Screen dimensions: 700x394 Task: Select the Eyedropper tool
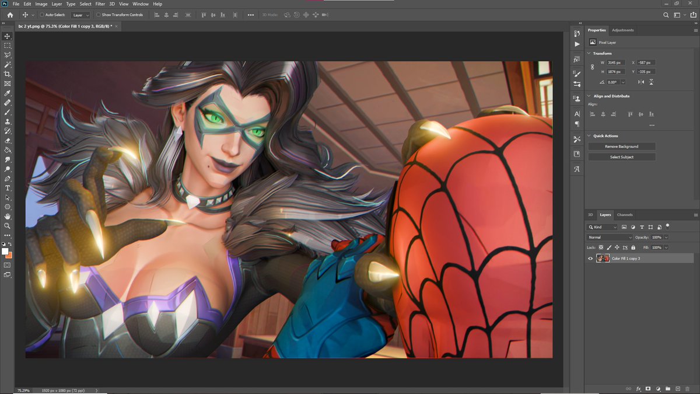tap(8, 93)
